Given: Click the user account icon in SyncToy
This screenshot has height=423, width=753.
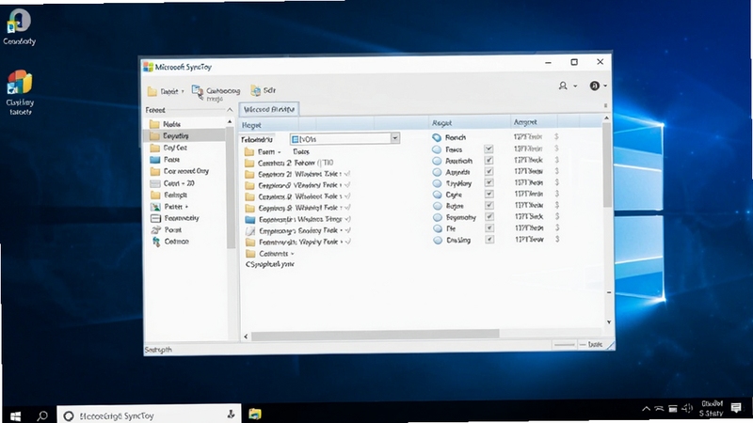Looking at the screenshot, I should pyautogui.click(x=563, y=86).
